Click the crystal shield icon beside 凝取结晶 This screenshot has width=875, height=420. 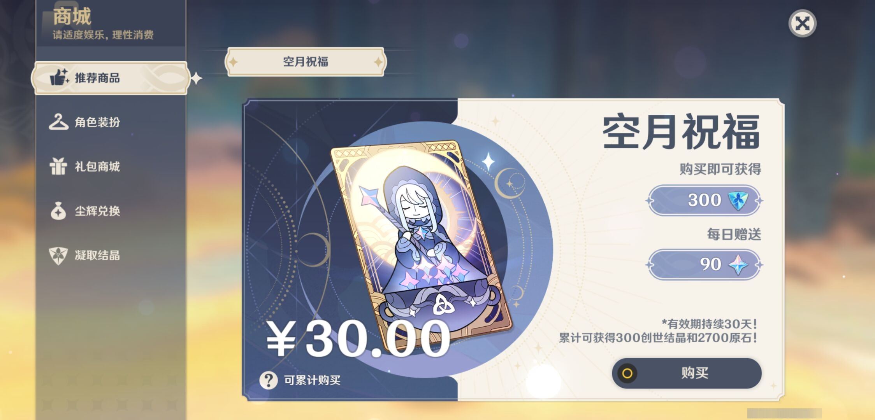click(x=58, y=255)
